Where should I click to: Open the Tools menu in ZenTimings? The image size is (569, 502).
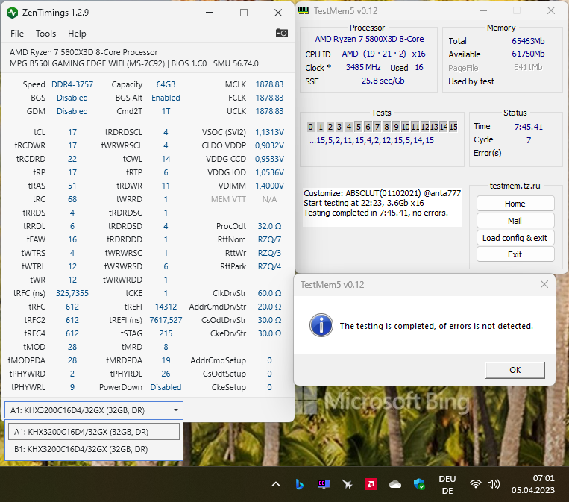45,34
